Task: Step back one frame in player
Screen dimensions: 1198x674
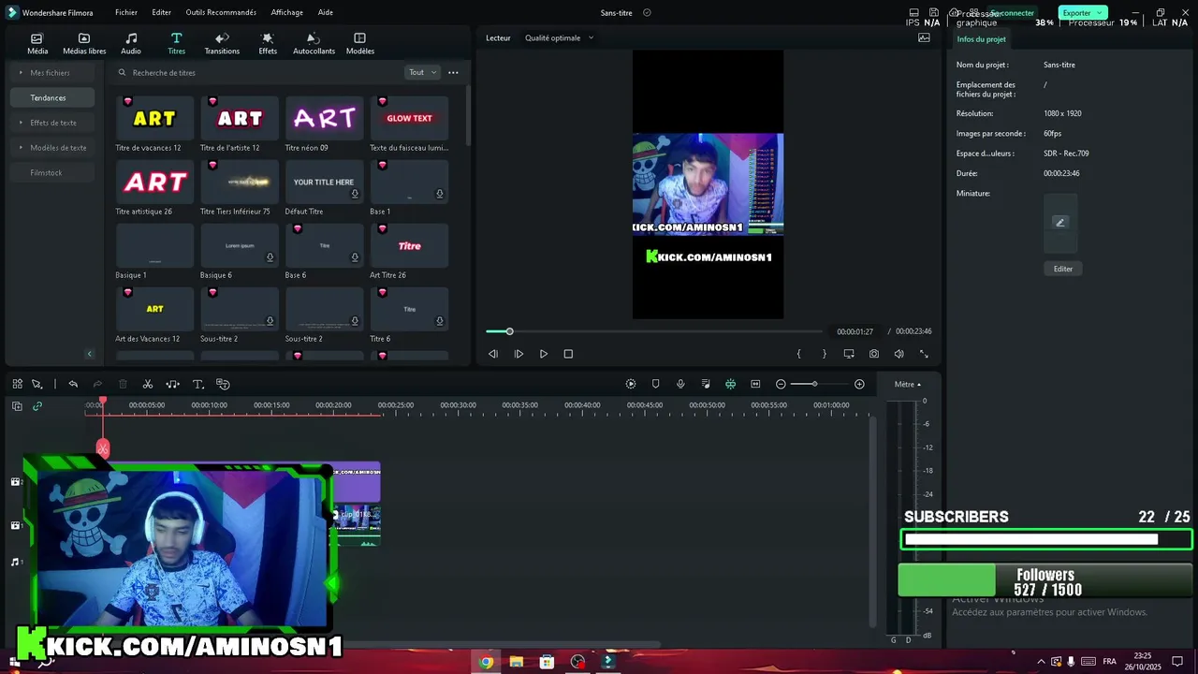Action: point(493,354)
